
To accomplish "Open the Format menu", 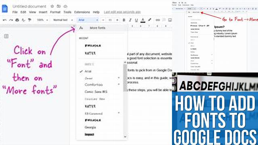I will [55, 12].
